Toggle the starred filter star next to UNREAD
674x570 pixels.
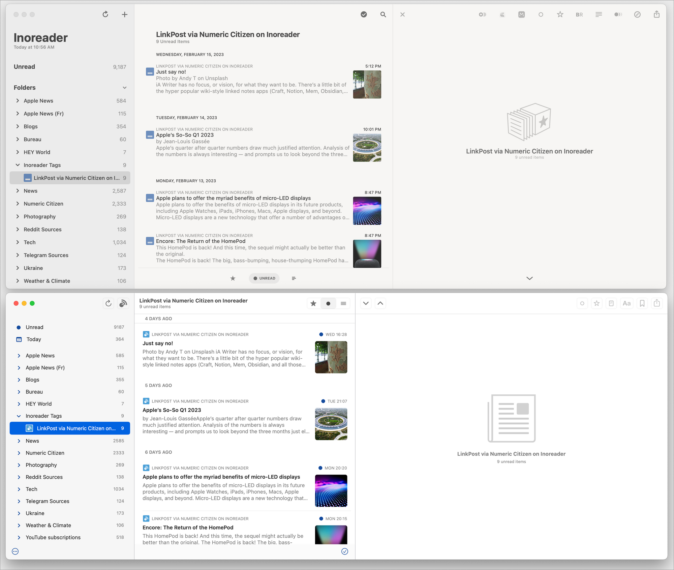tap(233, 278)
